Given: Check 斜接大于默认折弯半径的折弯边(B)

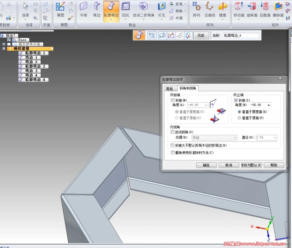Looking at the screenshot, I should click(x=172, y=145).
